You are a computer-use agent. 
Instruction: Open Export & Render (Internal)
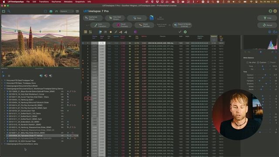pos(182,25)
